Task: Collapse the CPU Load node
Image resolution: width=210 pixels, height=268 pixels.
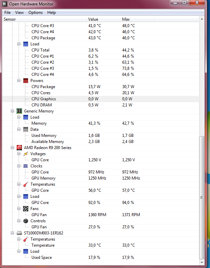Action: click(19, 44)
